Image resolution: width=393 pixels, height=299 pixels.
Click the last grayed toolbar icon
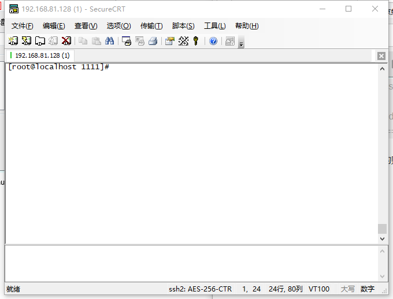[230, 41]
